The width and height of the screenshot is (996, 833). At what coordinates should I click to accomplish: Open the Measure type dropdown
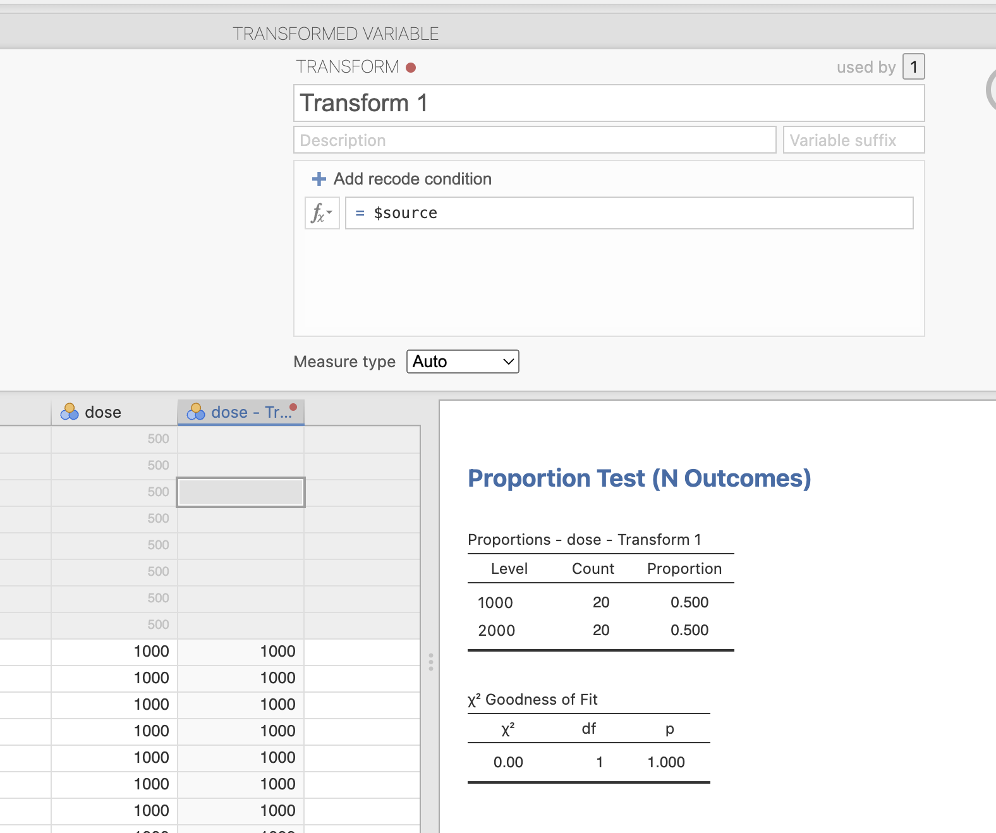coord(463,362)
